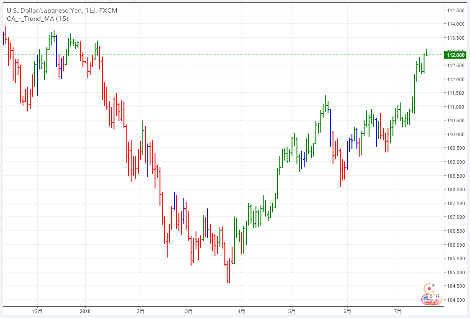Click the 112.880 current price label
Screen dimensions: 470x318
(x=456, y=55)
